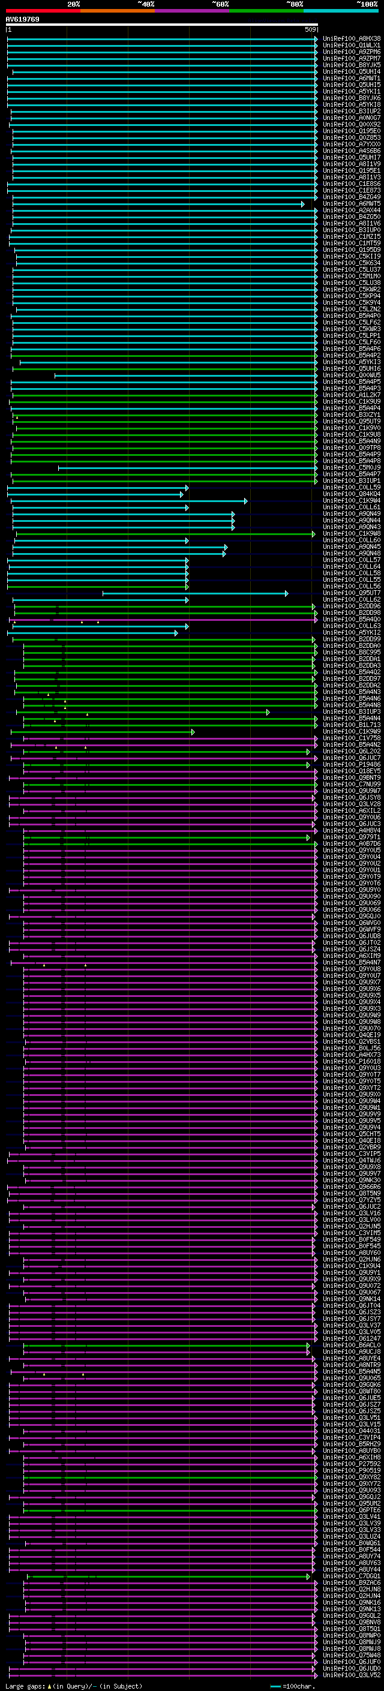Click label UniRef100_B8C995

pos(352,653)
